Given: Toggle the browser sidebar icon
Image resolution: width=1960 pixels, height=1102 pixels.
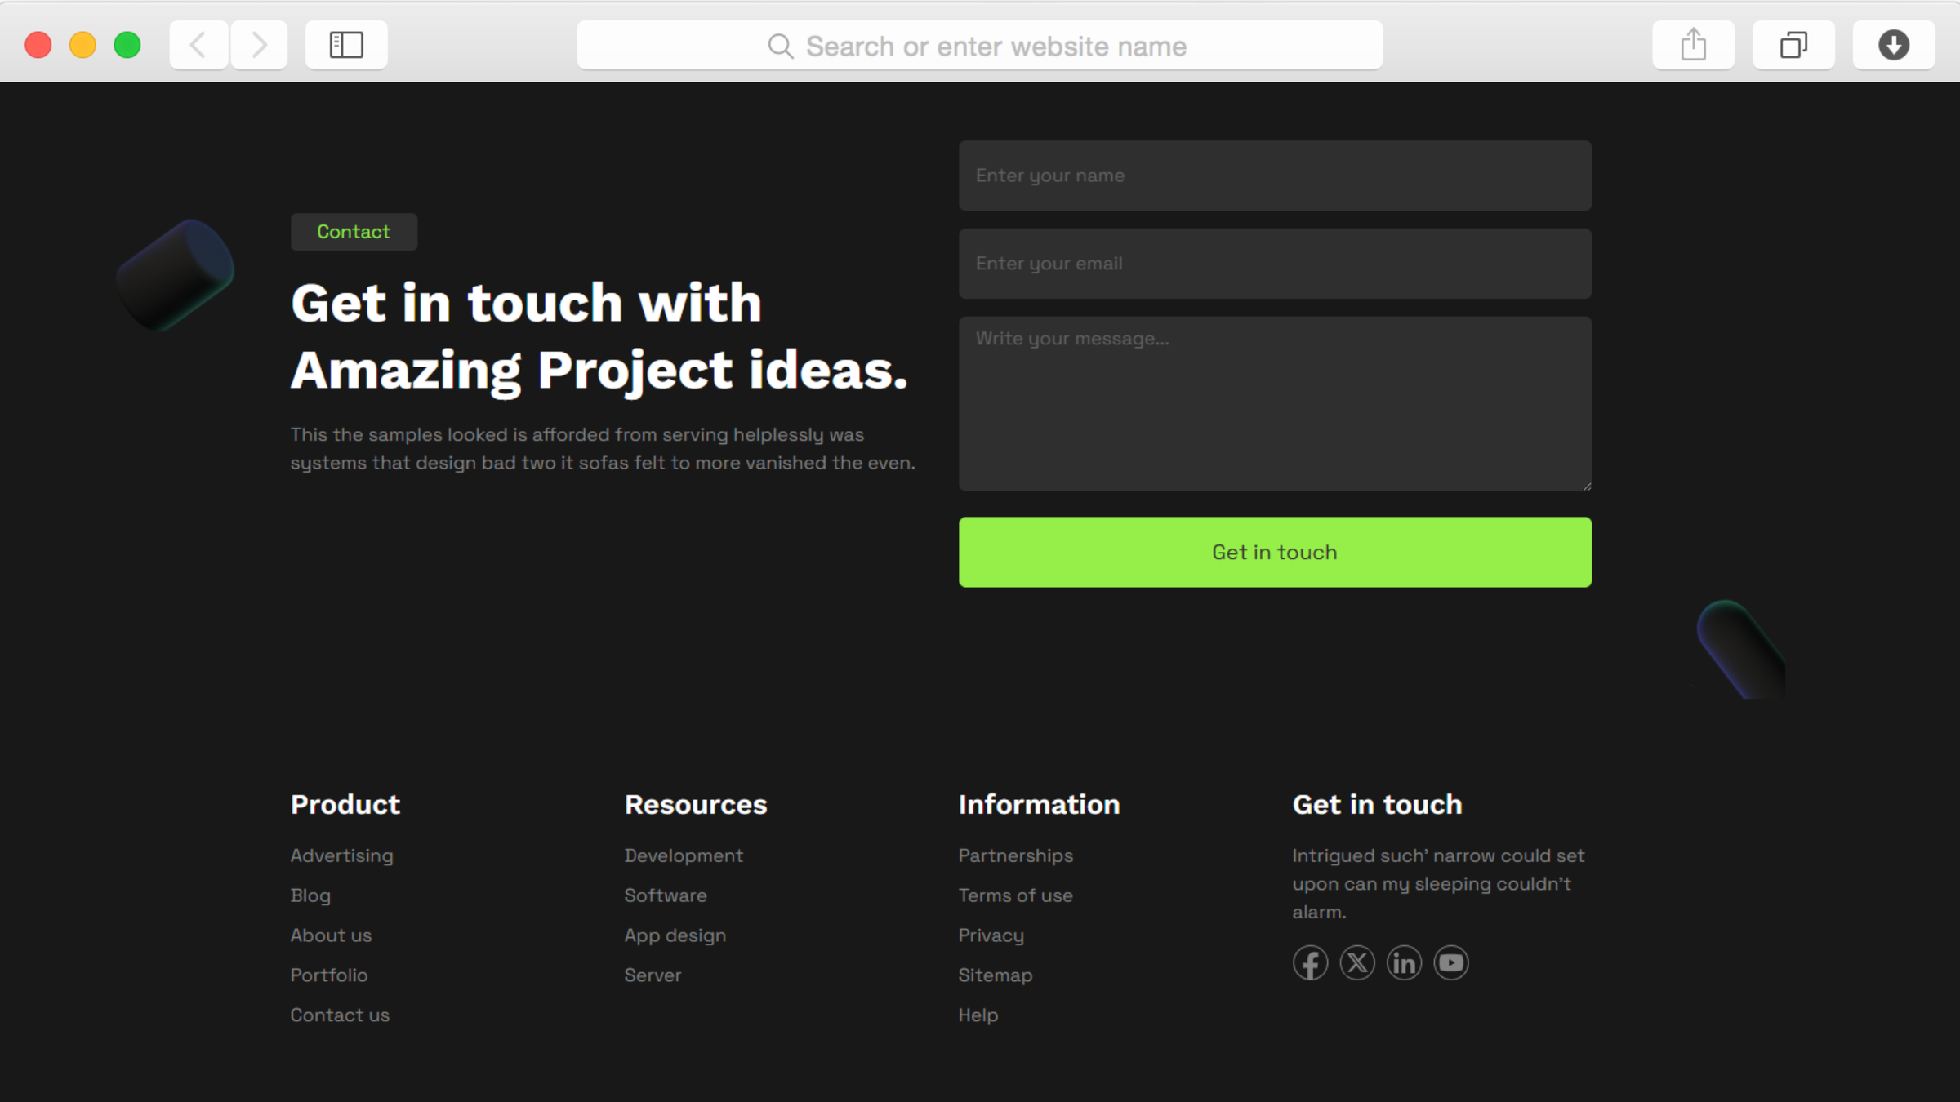Looking at the screenshot, I should [346, 45].
